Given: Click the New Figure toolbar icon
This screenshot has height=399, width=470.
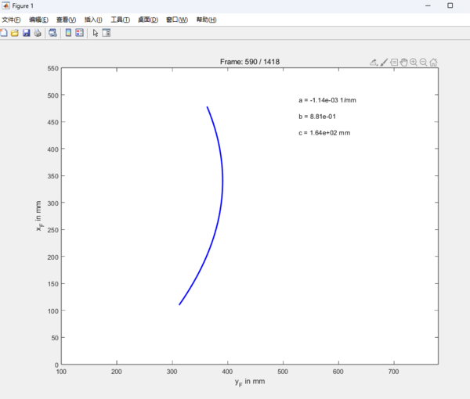Looking at the screenshot, I should click(4, 34).
